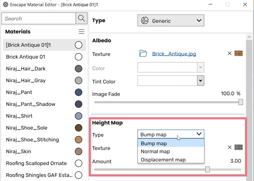Open albedo texture folder icon
Viewport: 254px width, 181px height.
tap(143, 54)
